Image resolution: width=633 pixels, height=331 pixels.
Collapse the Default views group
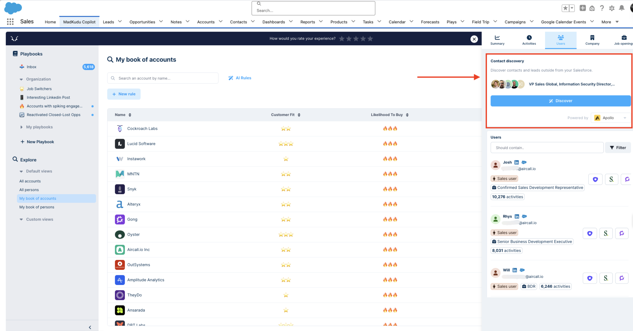point(21,171)
